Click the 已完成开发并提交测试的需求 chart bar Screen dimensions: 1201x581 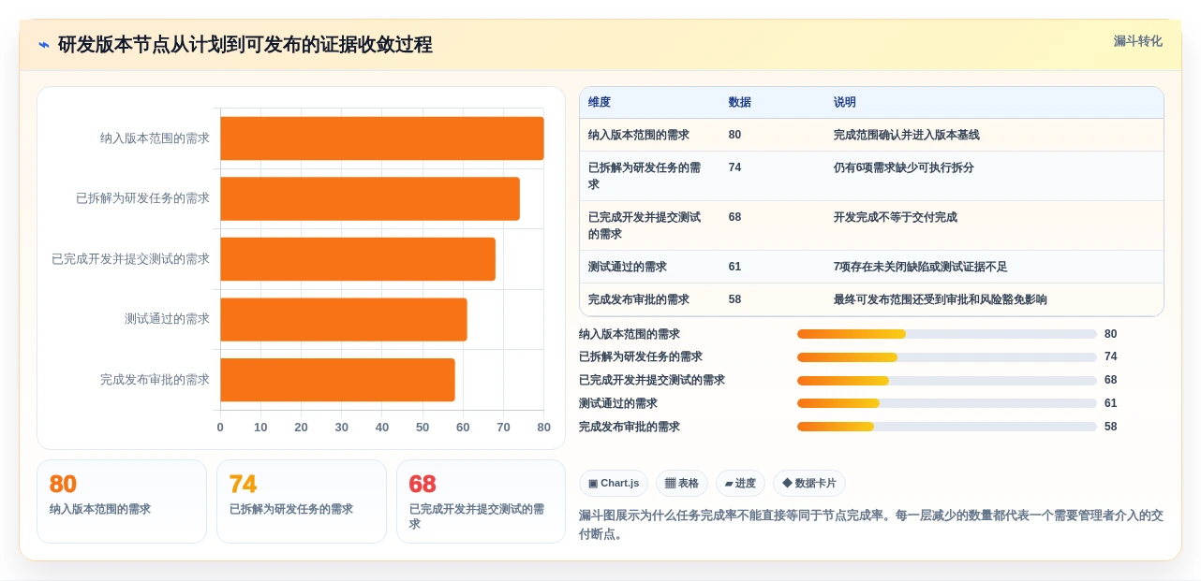(358, 259)
